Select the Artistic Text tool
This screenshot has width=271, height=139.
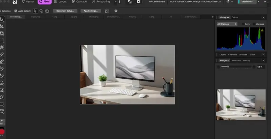(2, 111)
